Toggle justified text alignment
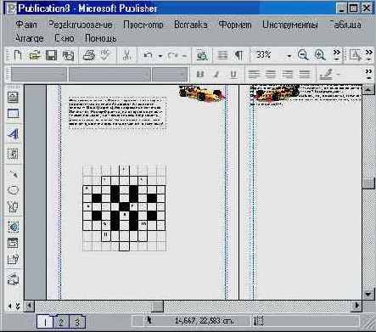Image resolution: width=376 pixels, height=332 pixels. (305, 74)
